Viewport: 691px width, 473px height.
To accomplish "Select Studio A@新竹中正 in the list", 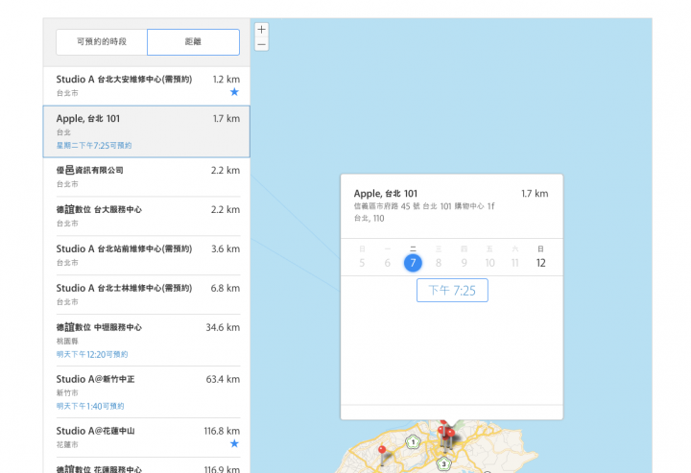I will pyautogui.click(x=146, y=392).
